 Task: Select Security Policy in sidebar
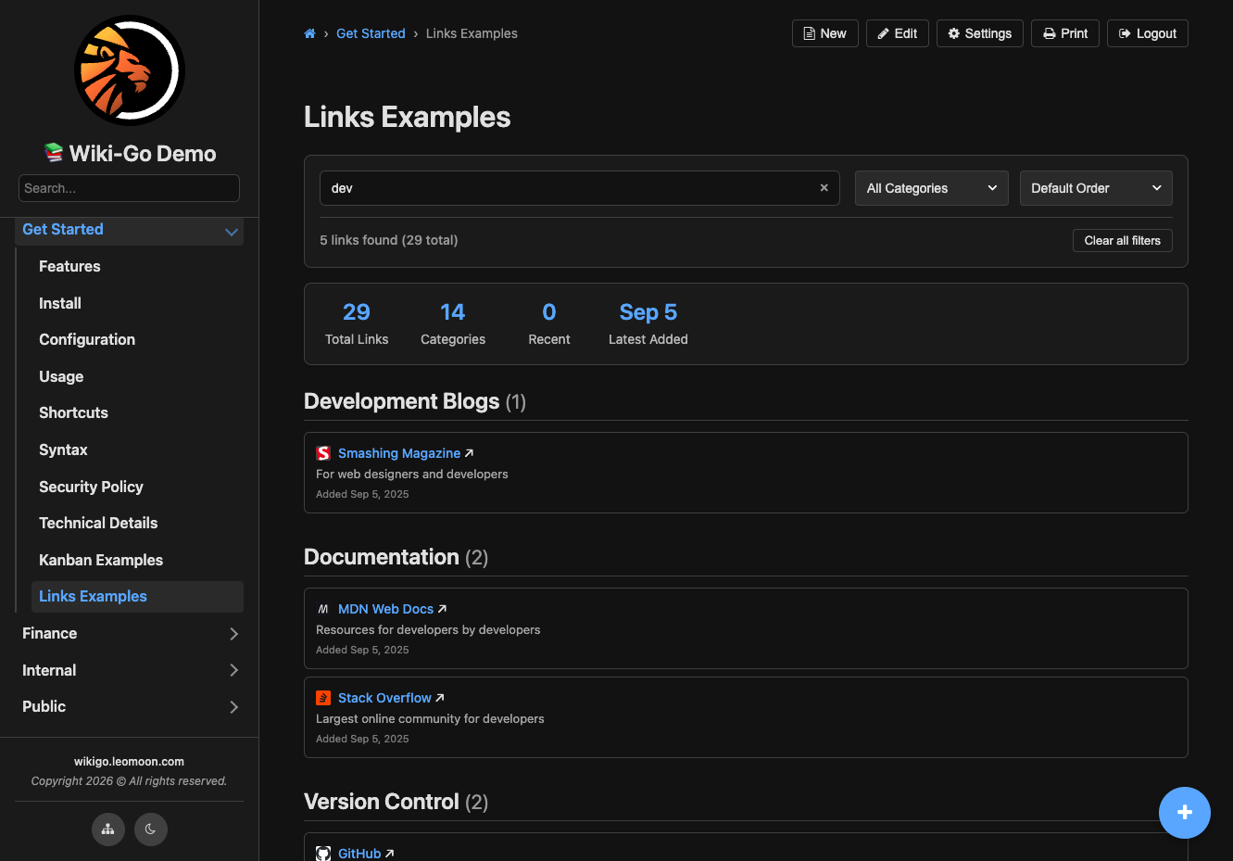pyautogui.click(x=91, y=487)
